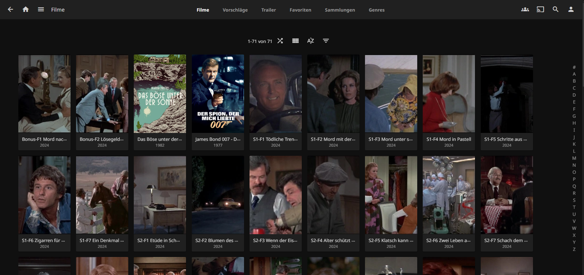
Task: Open the user profile icon
Action: click(571, 9)
